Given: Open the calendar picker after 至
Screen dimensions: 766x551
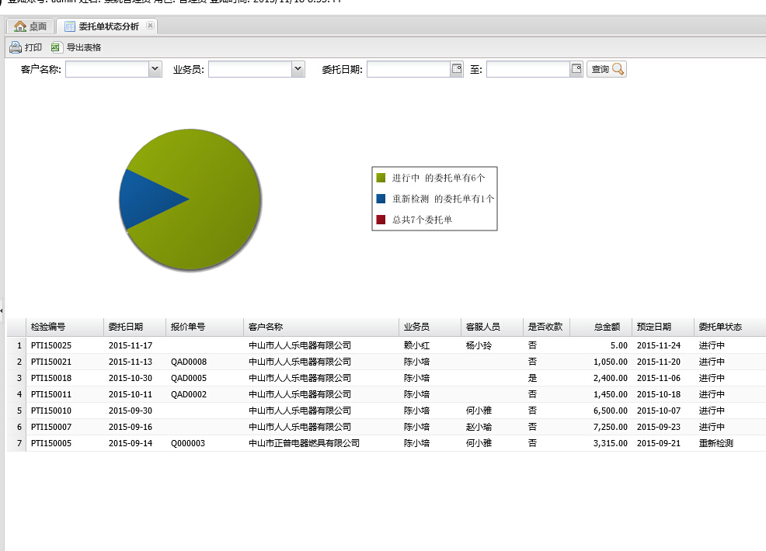Looking at the screenshot, I should pos(576,69).
